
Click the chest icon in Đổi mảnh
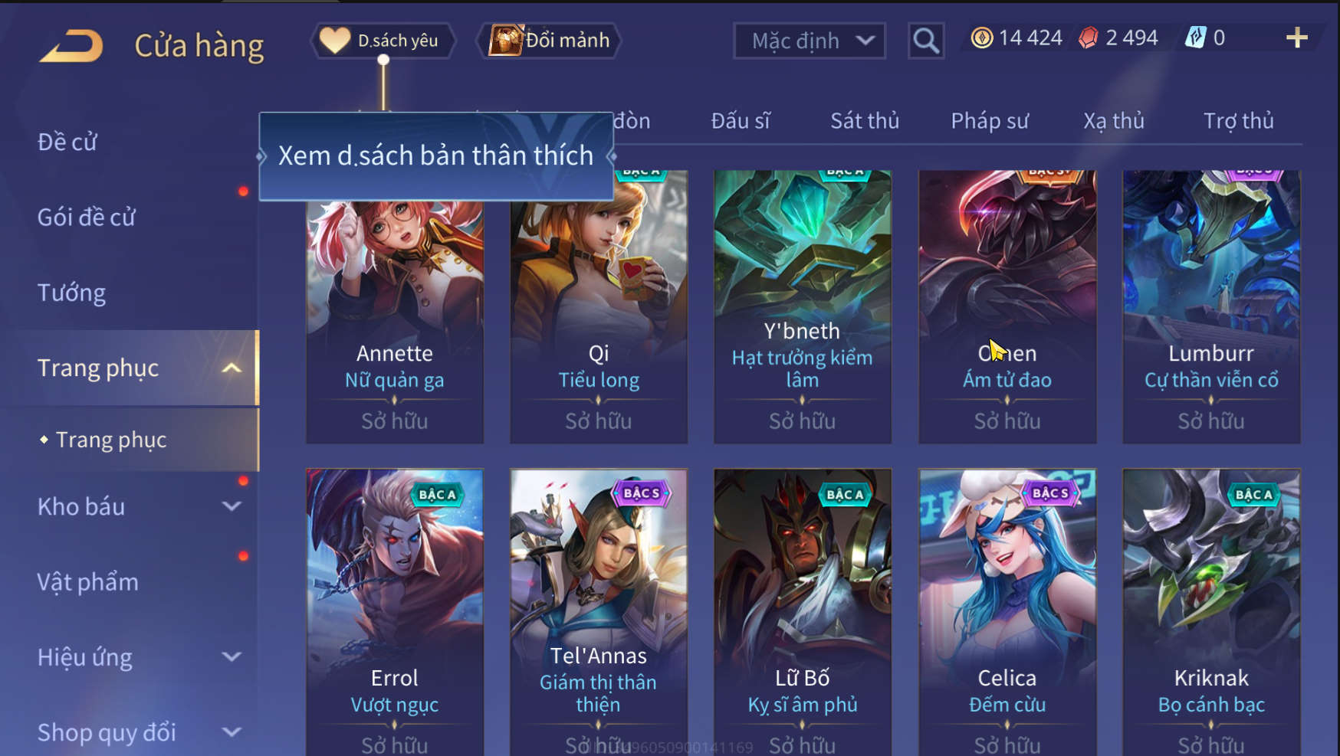click(506, 40)
